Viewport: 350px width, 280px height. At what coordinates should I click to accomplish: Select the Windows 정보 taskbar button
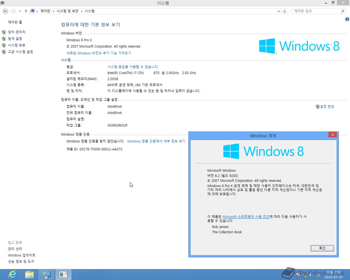63,274
